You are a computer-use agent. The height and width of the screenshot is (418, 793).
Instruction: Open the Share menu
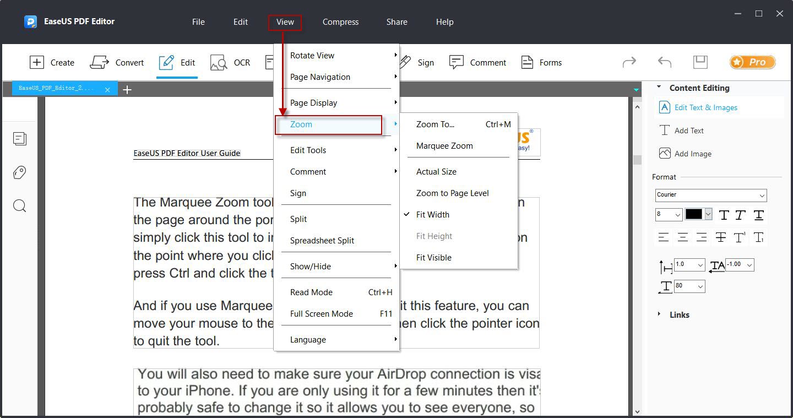click(397, 21)
